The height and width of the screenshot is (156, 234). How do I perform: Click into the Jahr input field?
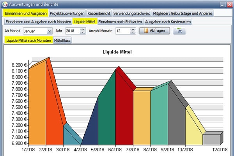click(x=72, y=30)
